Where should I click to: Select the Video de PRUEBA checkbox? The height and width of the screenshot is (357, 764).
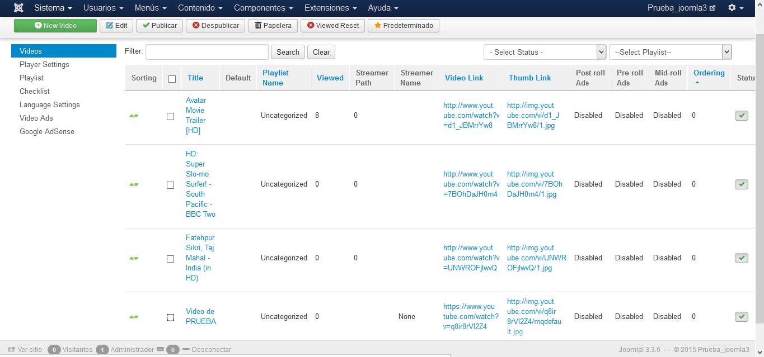click(171, 317)
